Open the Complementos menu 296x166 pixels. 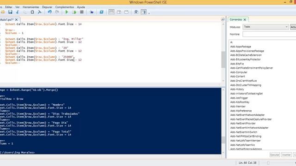click(65, 7)
